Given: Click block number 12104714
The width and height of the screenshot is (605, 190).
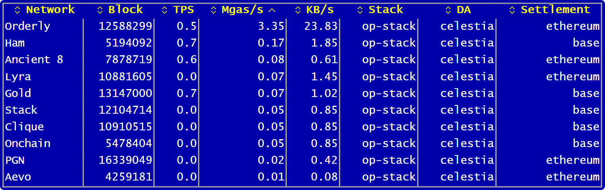Looking at the screenshot, I should coord(126,110).
